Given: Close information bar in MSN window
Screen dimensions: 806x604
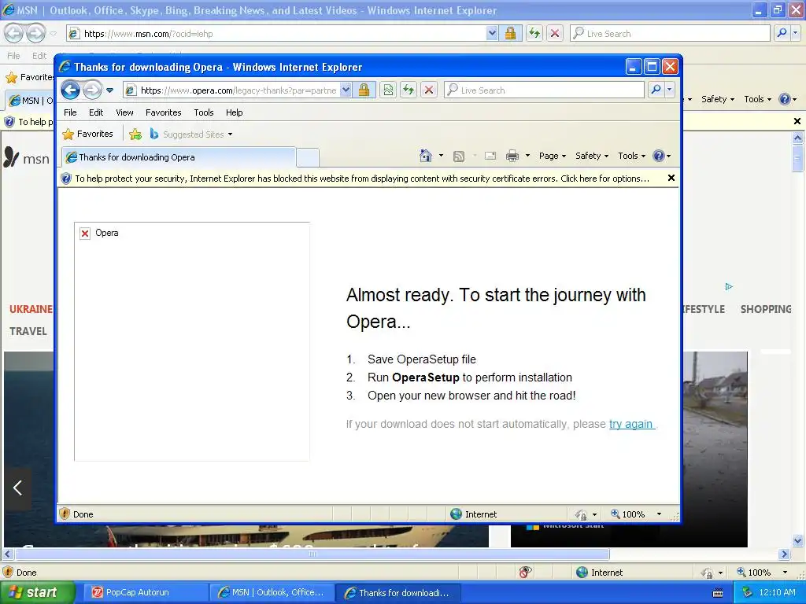Looking at the screenshot, I should tap(797, 121).
